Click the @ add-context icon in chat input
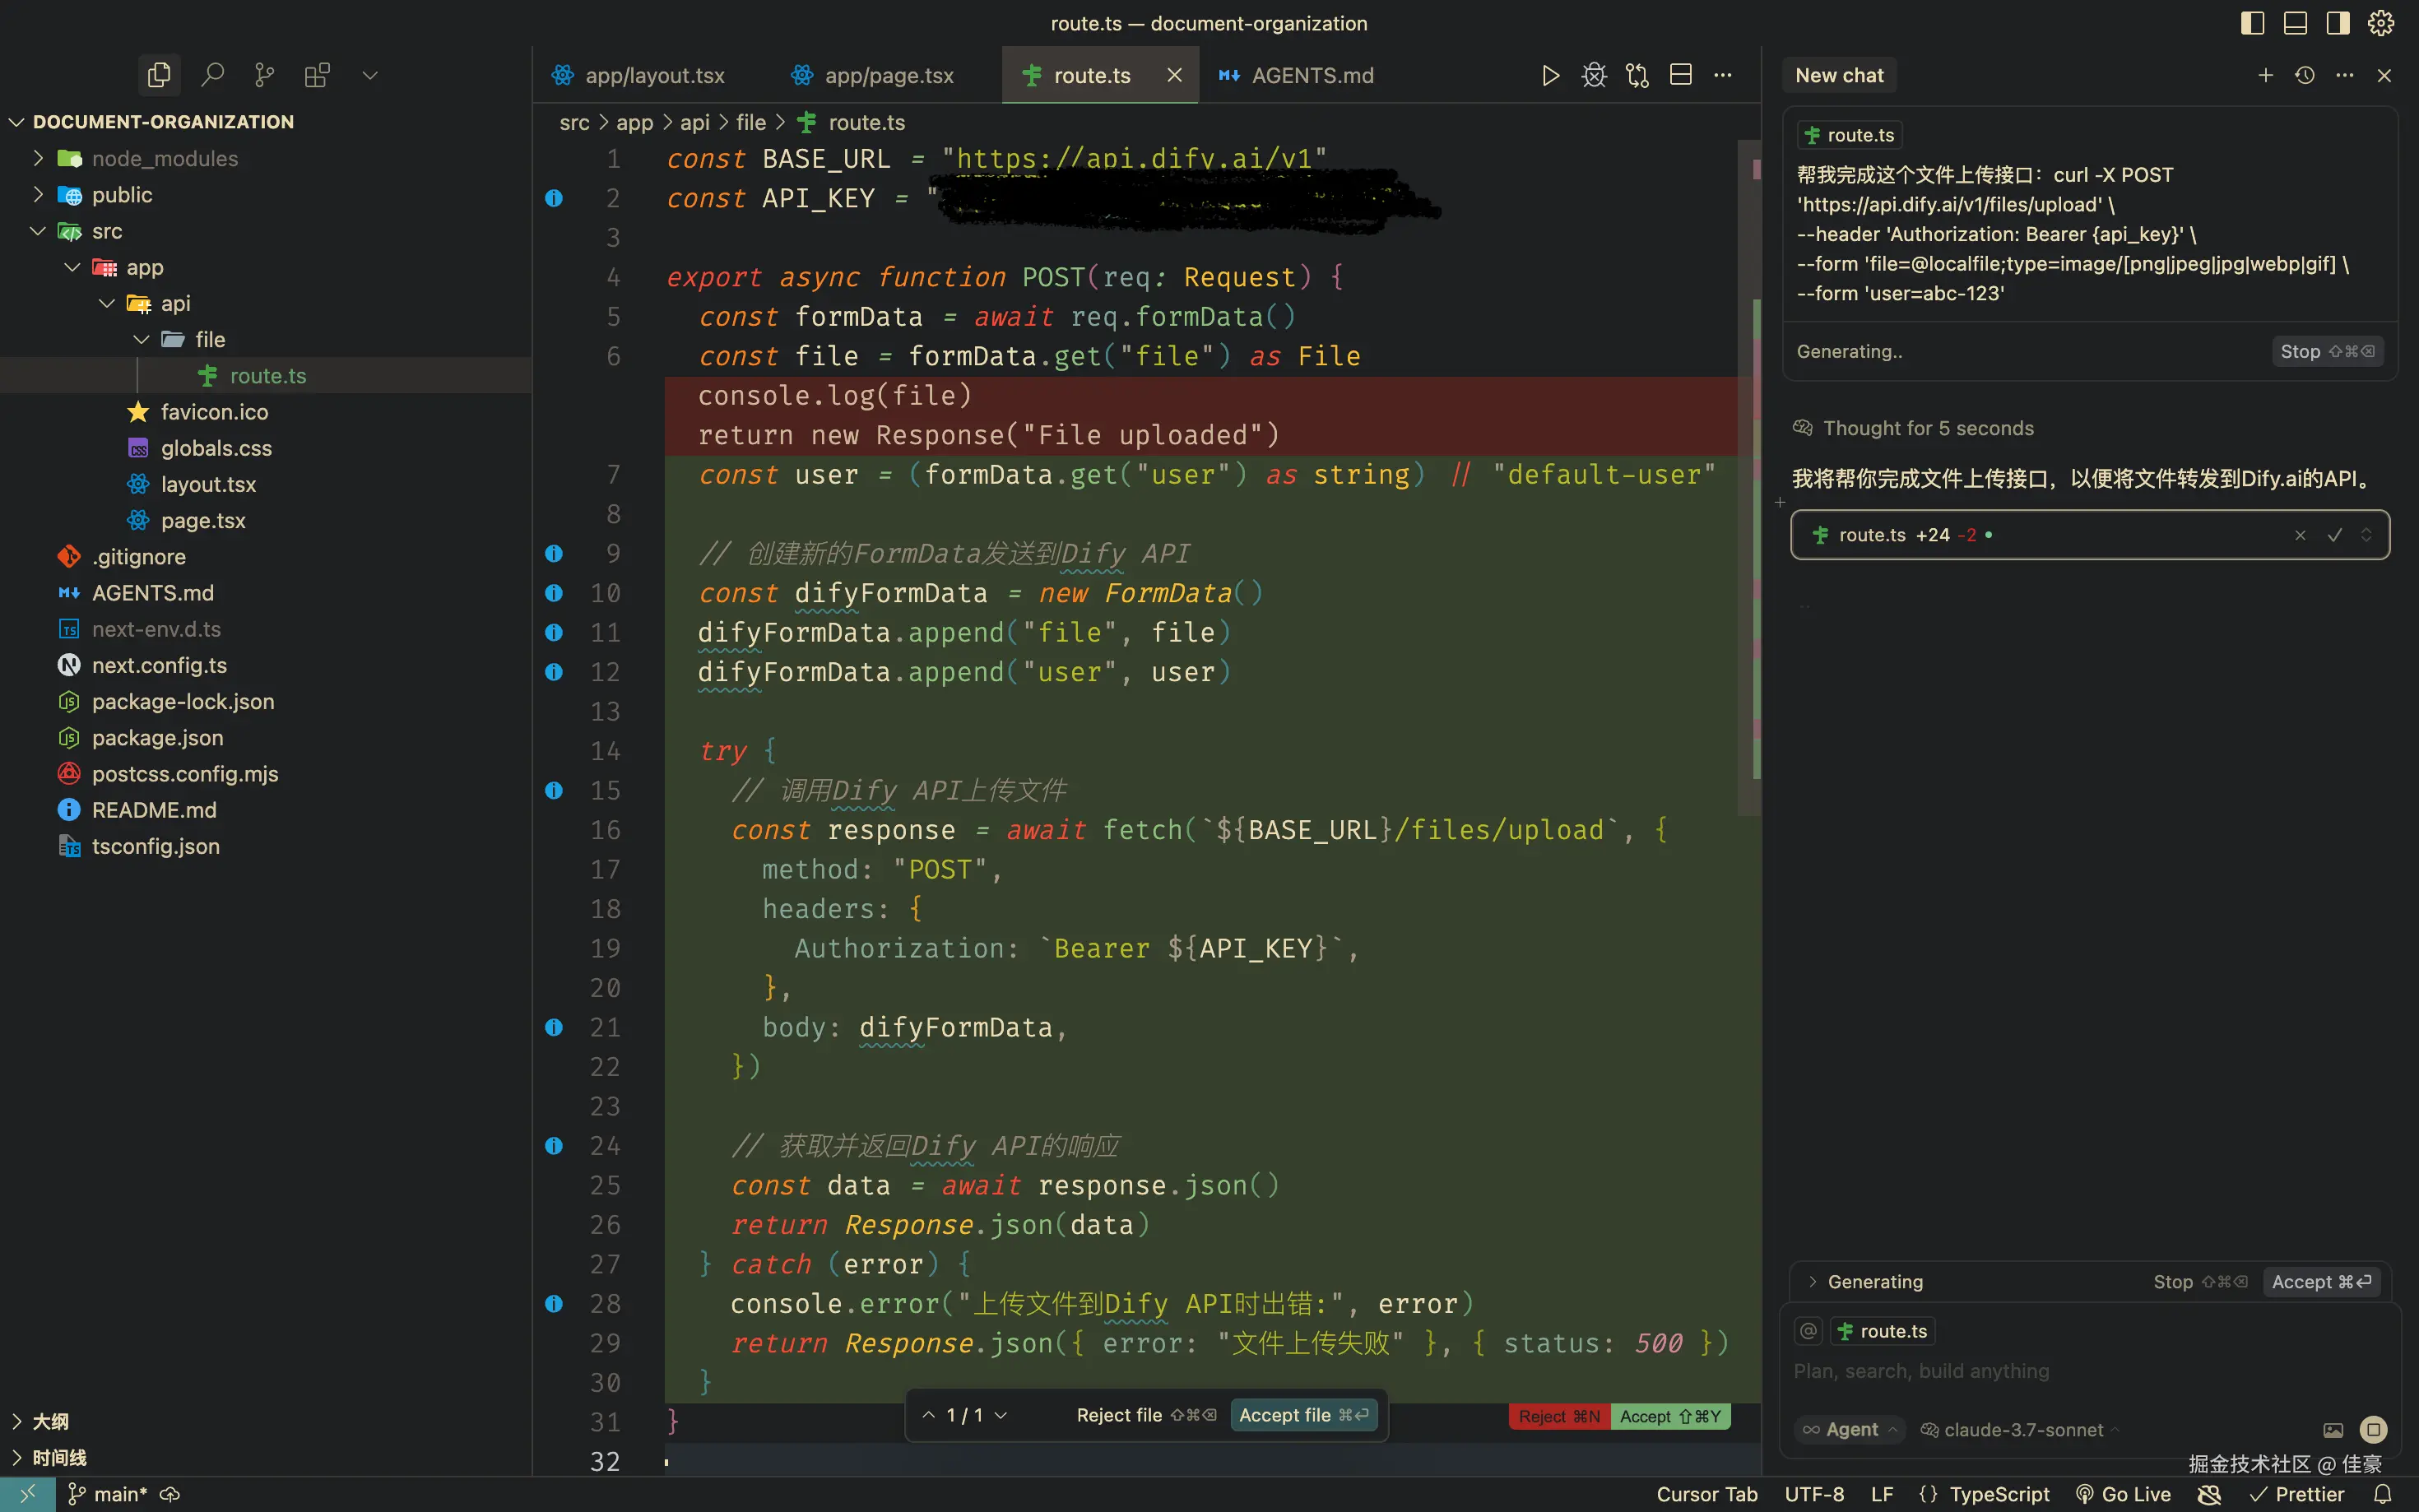The image size is (2419, 1512). click(1808, 1331)
